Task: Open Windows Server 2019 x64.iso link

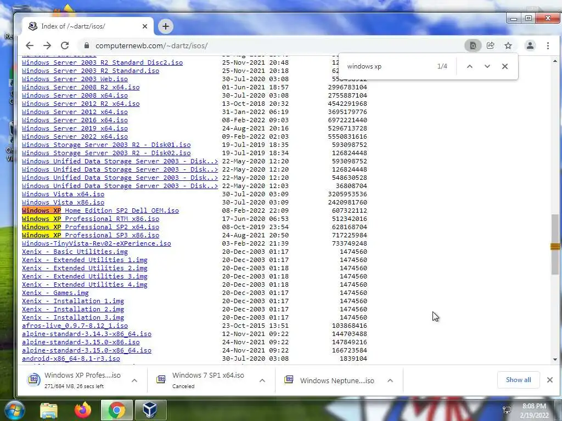Action: coord(75,128)
